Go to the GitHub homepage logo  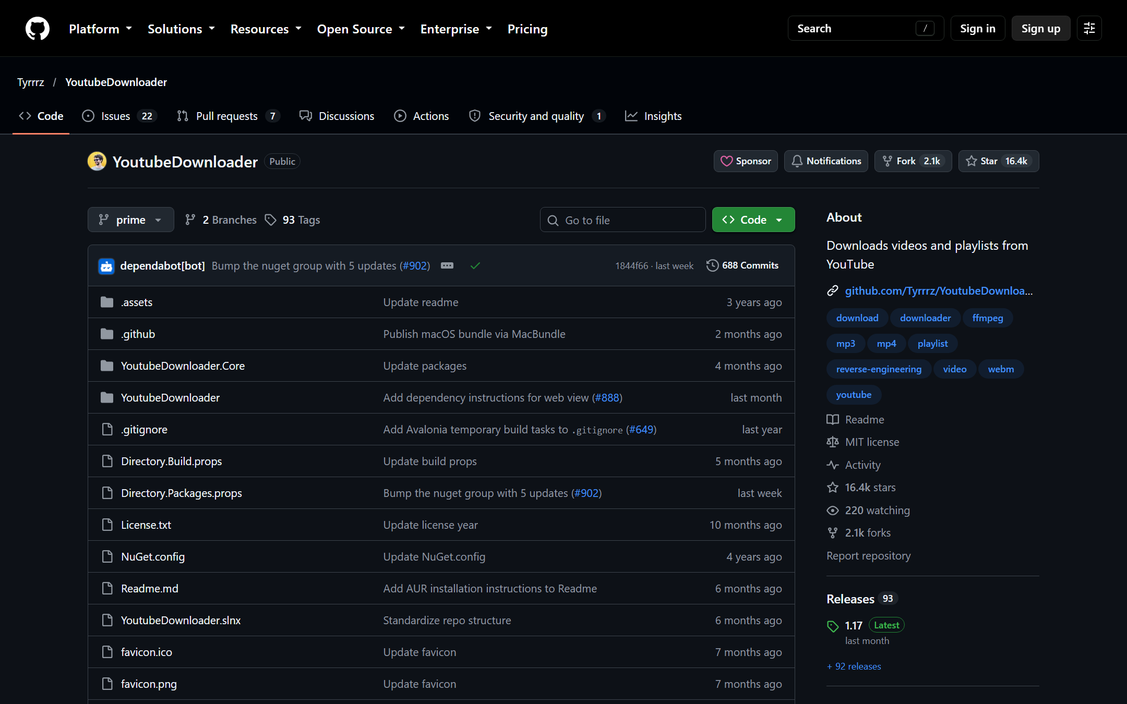coord(38,28)
